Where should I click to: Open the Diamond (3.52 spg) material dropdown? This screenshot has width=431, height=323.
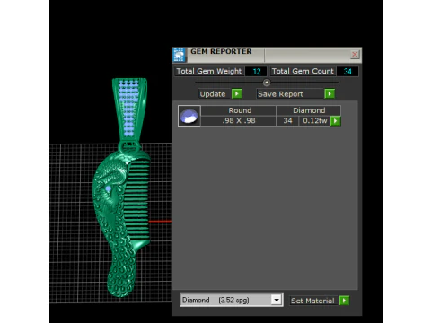(x=277, y=300)
